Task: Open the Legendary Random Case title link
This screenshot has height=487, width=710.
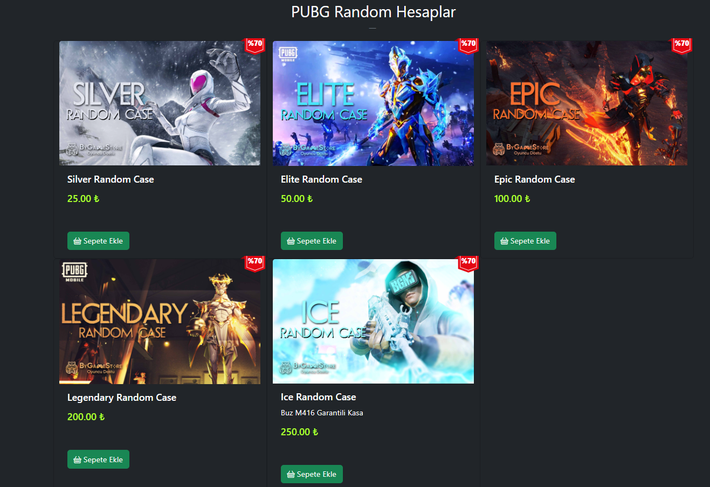Action: point(122,398)
